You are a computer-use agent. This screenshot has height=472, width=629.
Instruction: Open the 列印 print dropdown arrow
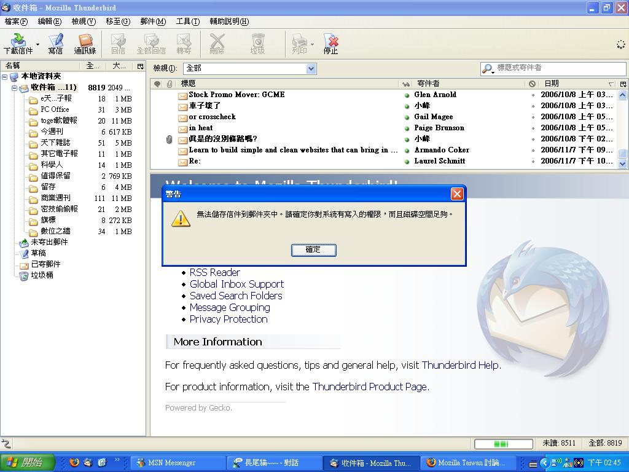pyautogui.click(x=313, y=44)
